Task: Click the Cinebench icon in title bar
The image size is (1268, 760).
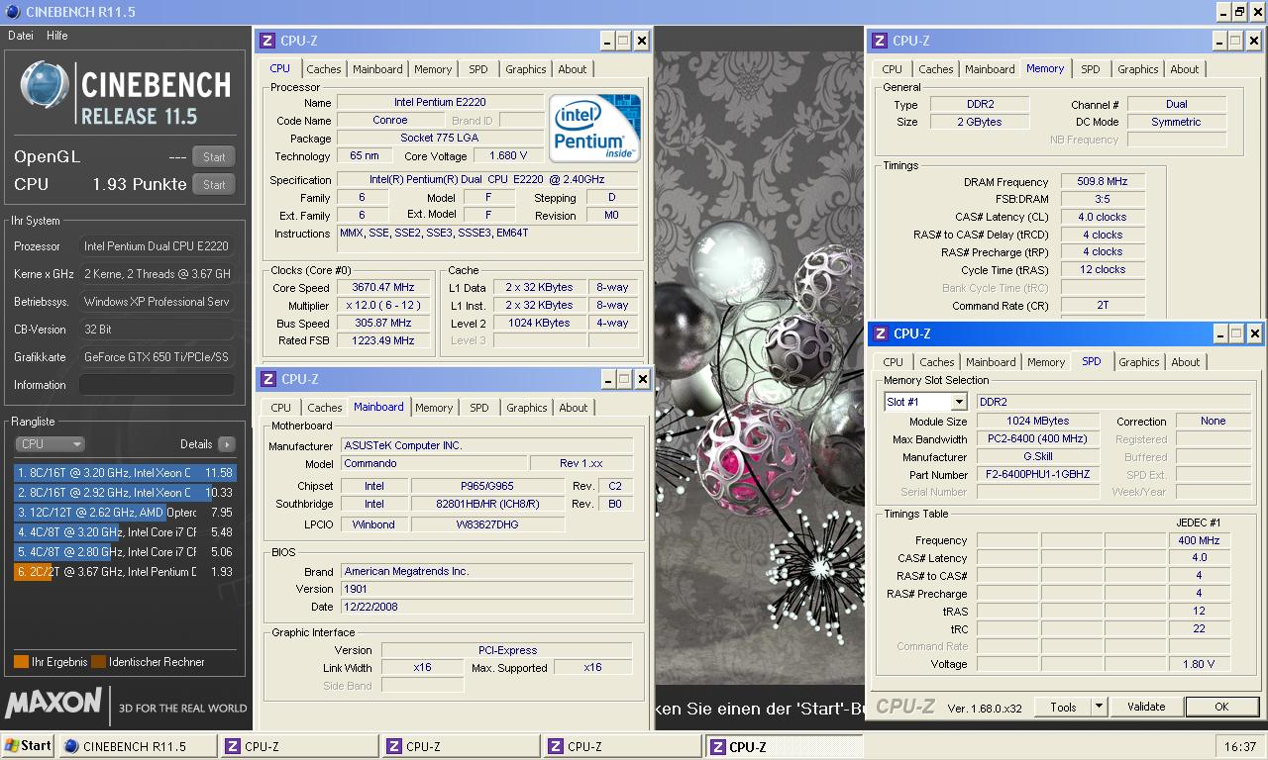Action: tap(13, 11)
